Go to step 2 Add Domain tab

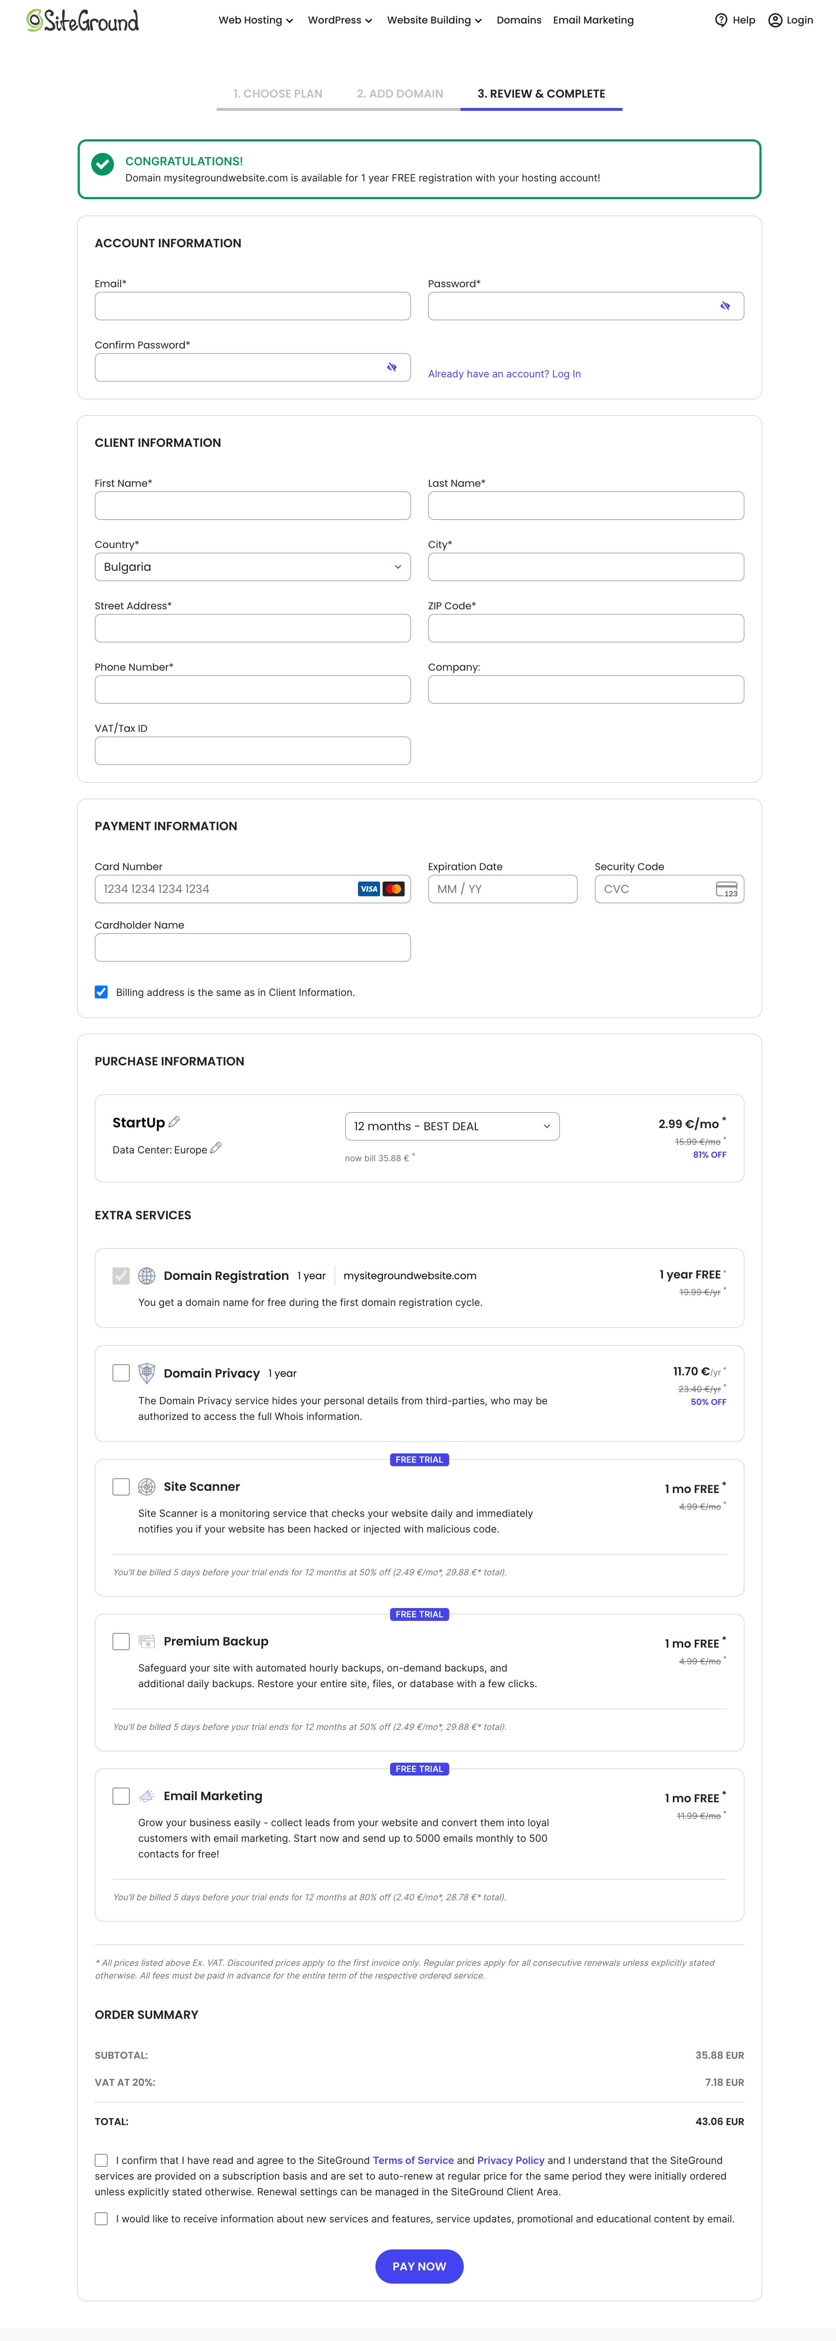click(400, 94)
